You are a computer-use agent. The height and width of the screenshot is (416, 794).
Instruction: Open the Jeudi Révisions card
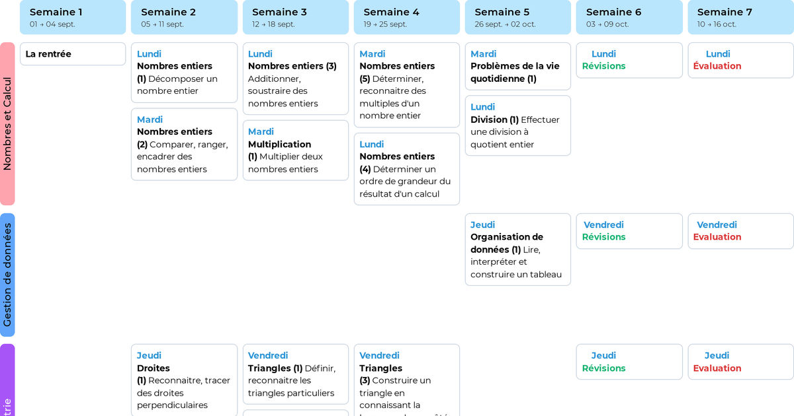[629, 362]
